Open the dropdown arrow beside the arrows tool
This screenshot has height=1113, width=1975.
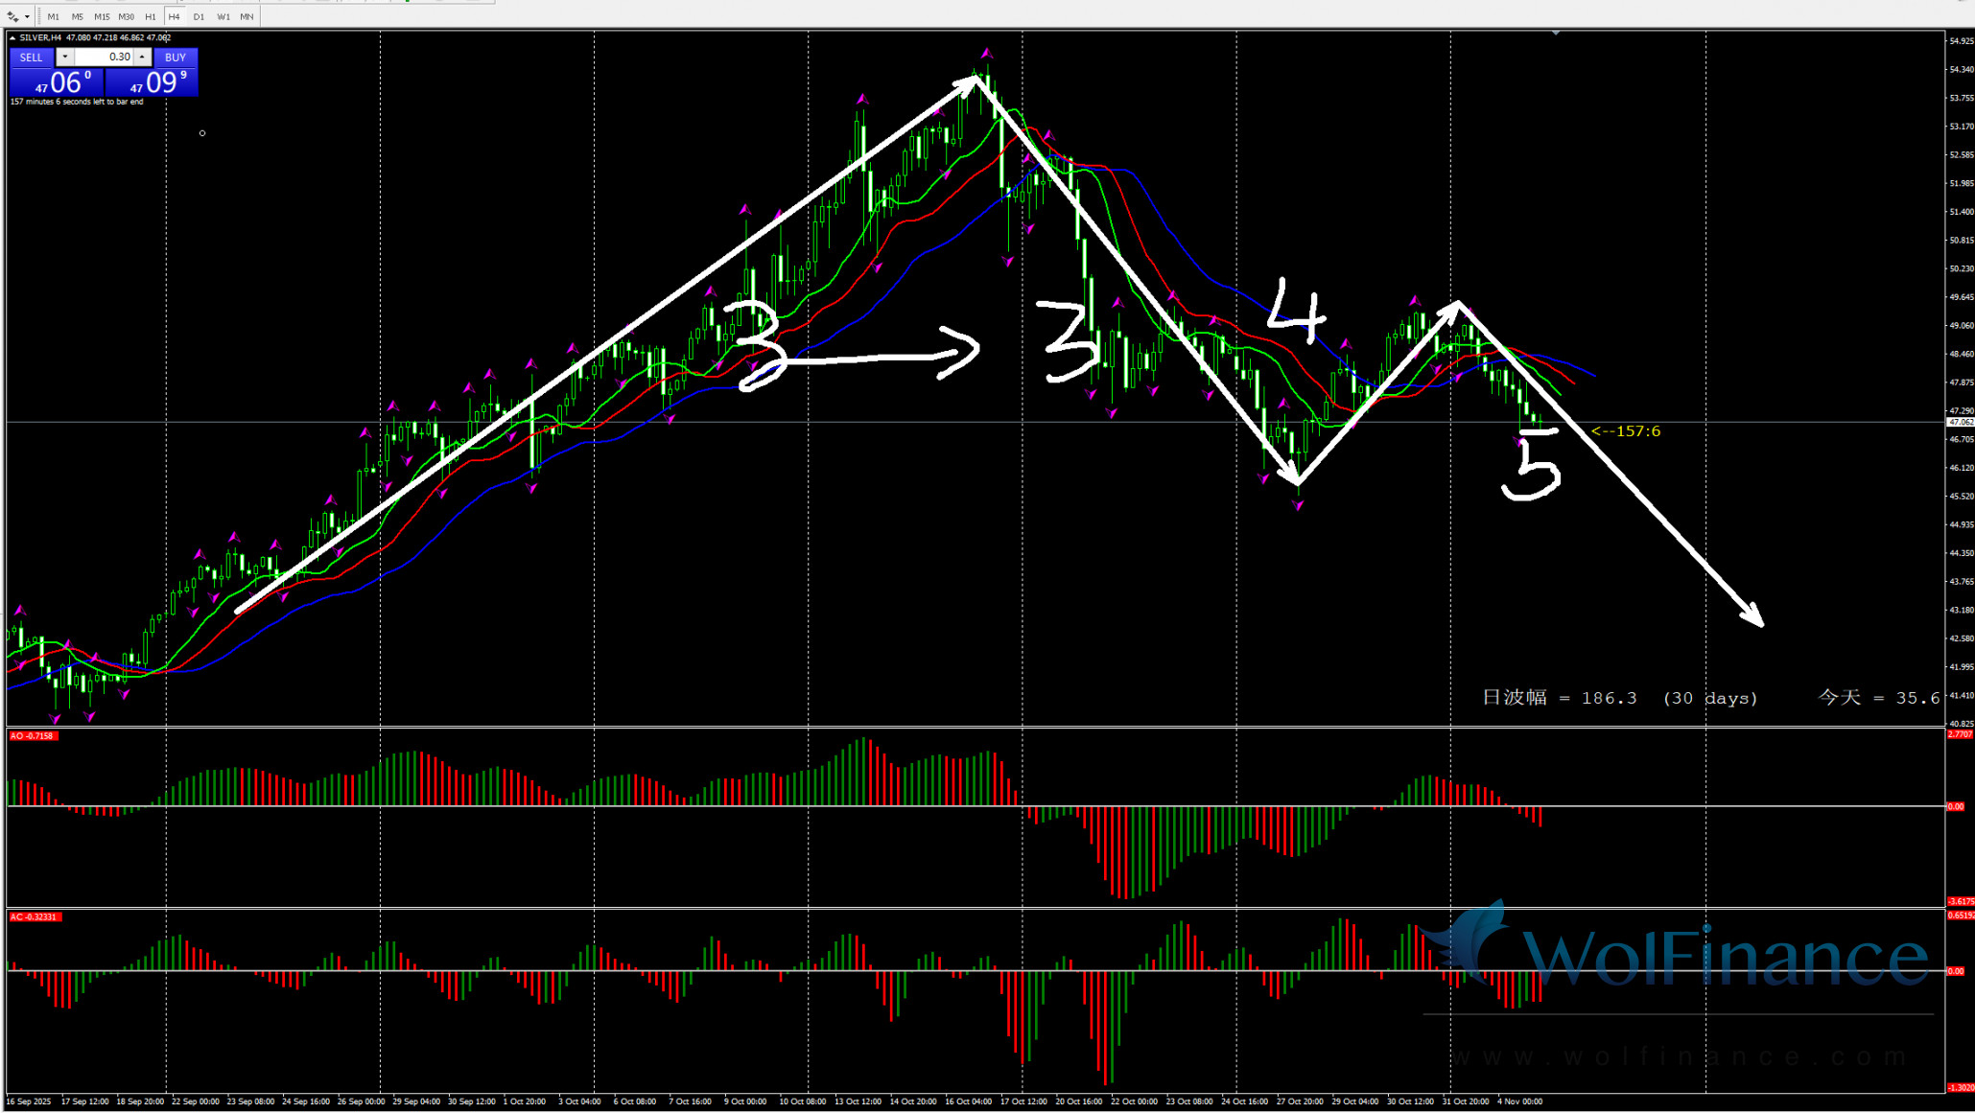point(27,16)
